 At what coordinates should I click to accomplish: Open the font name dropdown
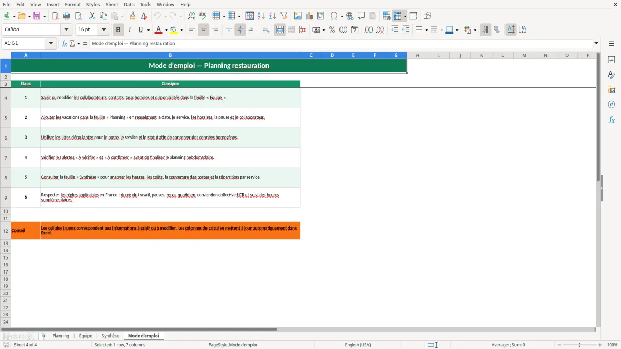point(66,30)
